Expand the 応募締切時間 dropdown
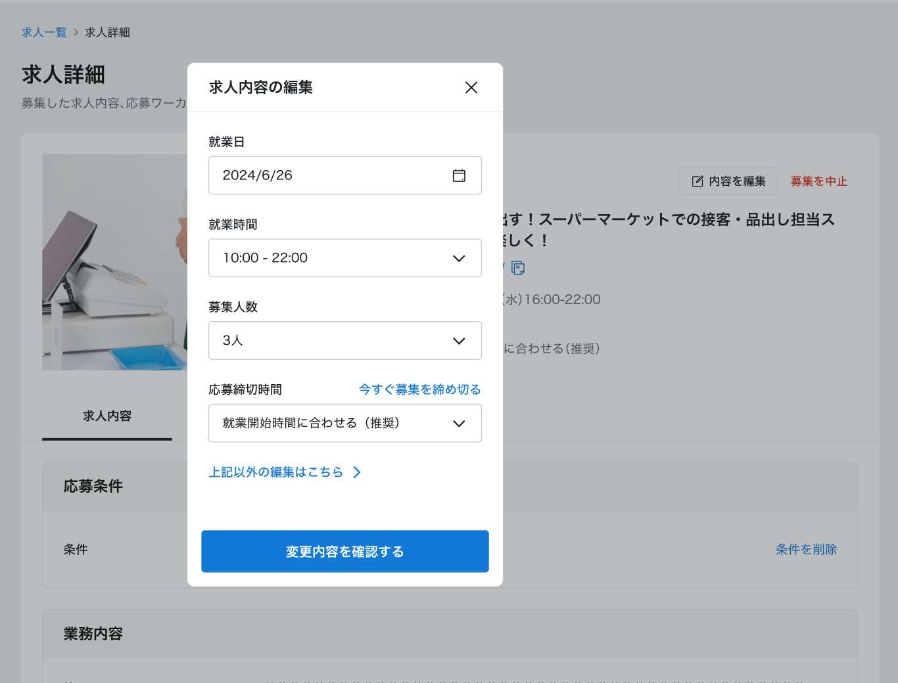898x683 pixels. 344,424
